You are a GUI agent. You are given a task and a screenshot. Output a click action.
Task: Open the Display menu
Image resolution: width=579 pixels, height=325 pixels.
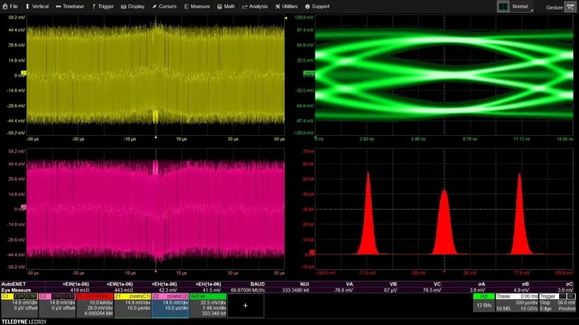pyautogui.click(x=133, y=6)
